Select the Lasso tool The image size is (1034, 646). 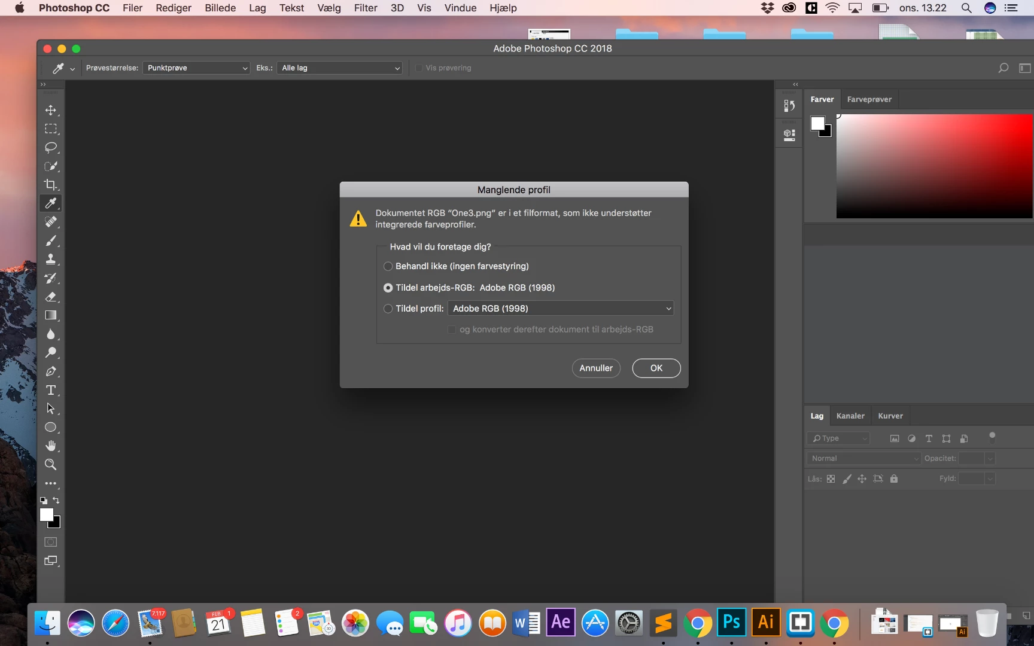(x=51, y=147)
